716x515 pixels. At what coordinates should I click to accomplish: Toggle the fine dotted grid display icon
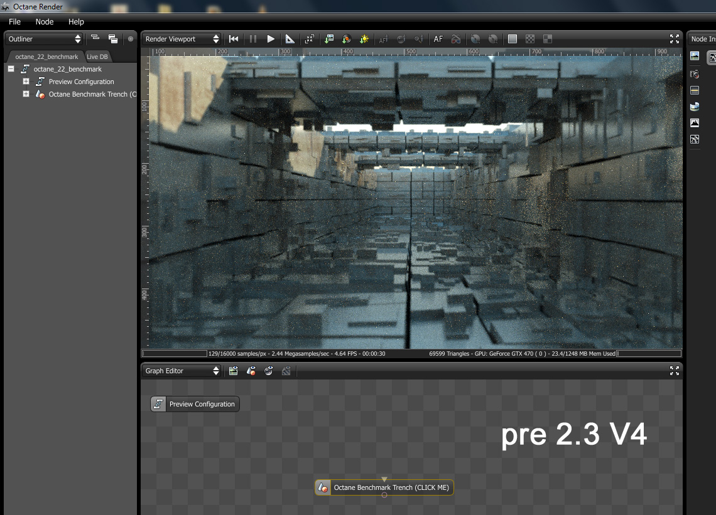(x=513, y=40)
